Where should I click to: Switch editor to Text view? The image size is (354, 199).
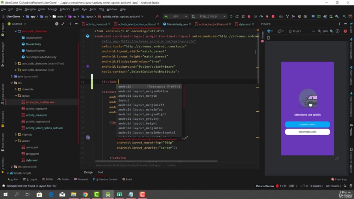[x=101, y=172]
